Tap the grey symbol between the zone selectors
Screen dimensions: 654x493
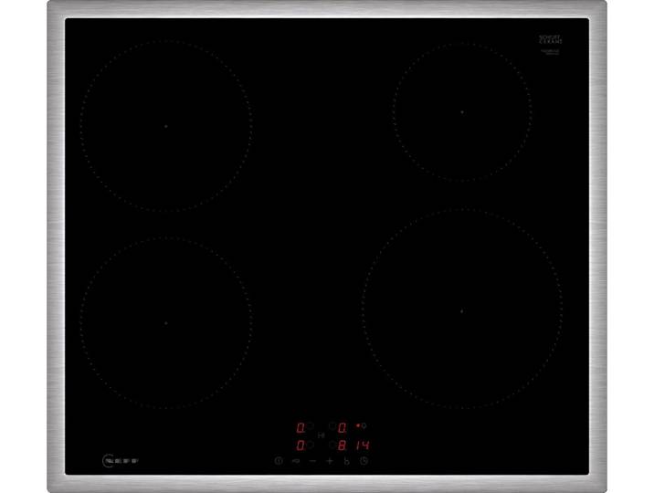coord(322,435)
